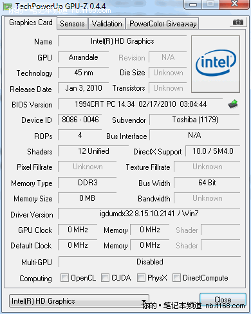The width and height of the screenshot is (251, 314).
Task: Click the Memory Size value 0 MB
Action: [88, 198]
